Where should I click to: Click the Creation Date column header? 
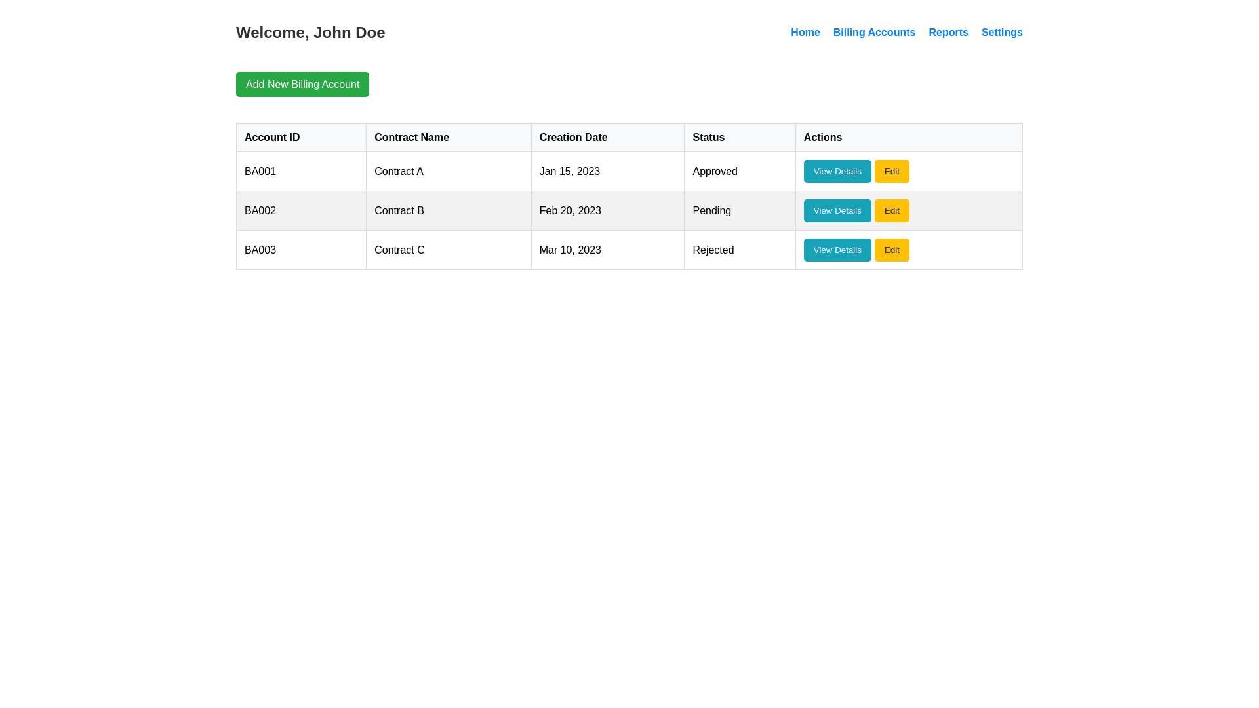pos(573,138)
